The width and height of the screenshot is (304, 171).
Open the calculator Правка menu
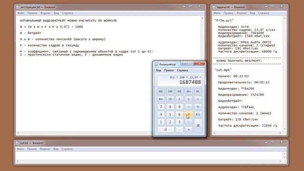pos(169,70)
